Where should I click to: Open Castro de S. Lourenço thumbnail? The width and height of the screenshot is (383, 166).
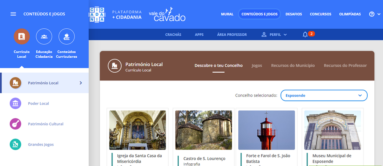click(203, 130)
